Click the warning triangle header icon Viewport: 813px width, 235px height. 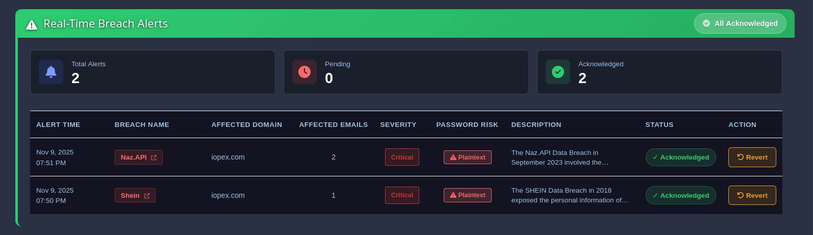[x=32, y=24]
